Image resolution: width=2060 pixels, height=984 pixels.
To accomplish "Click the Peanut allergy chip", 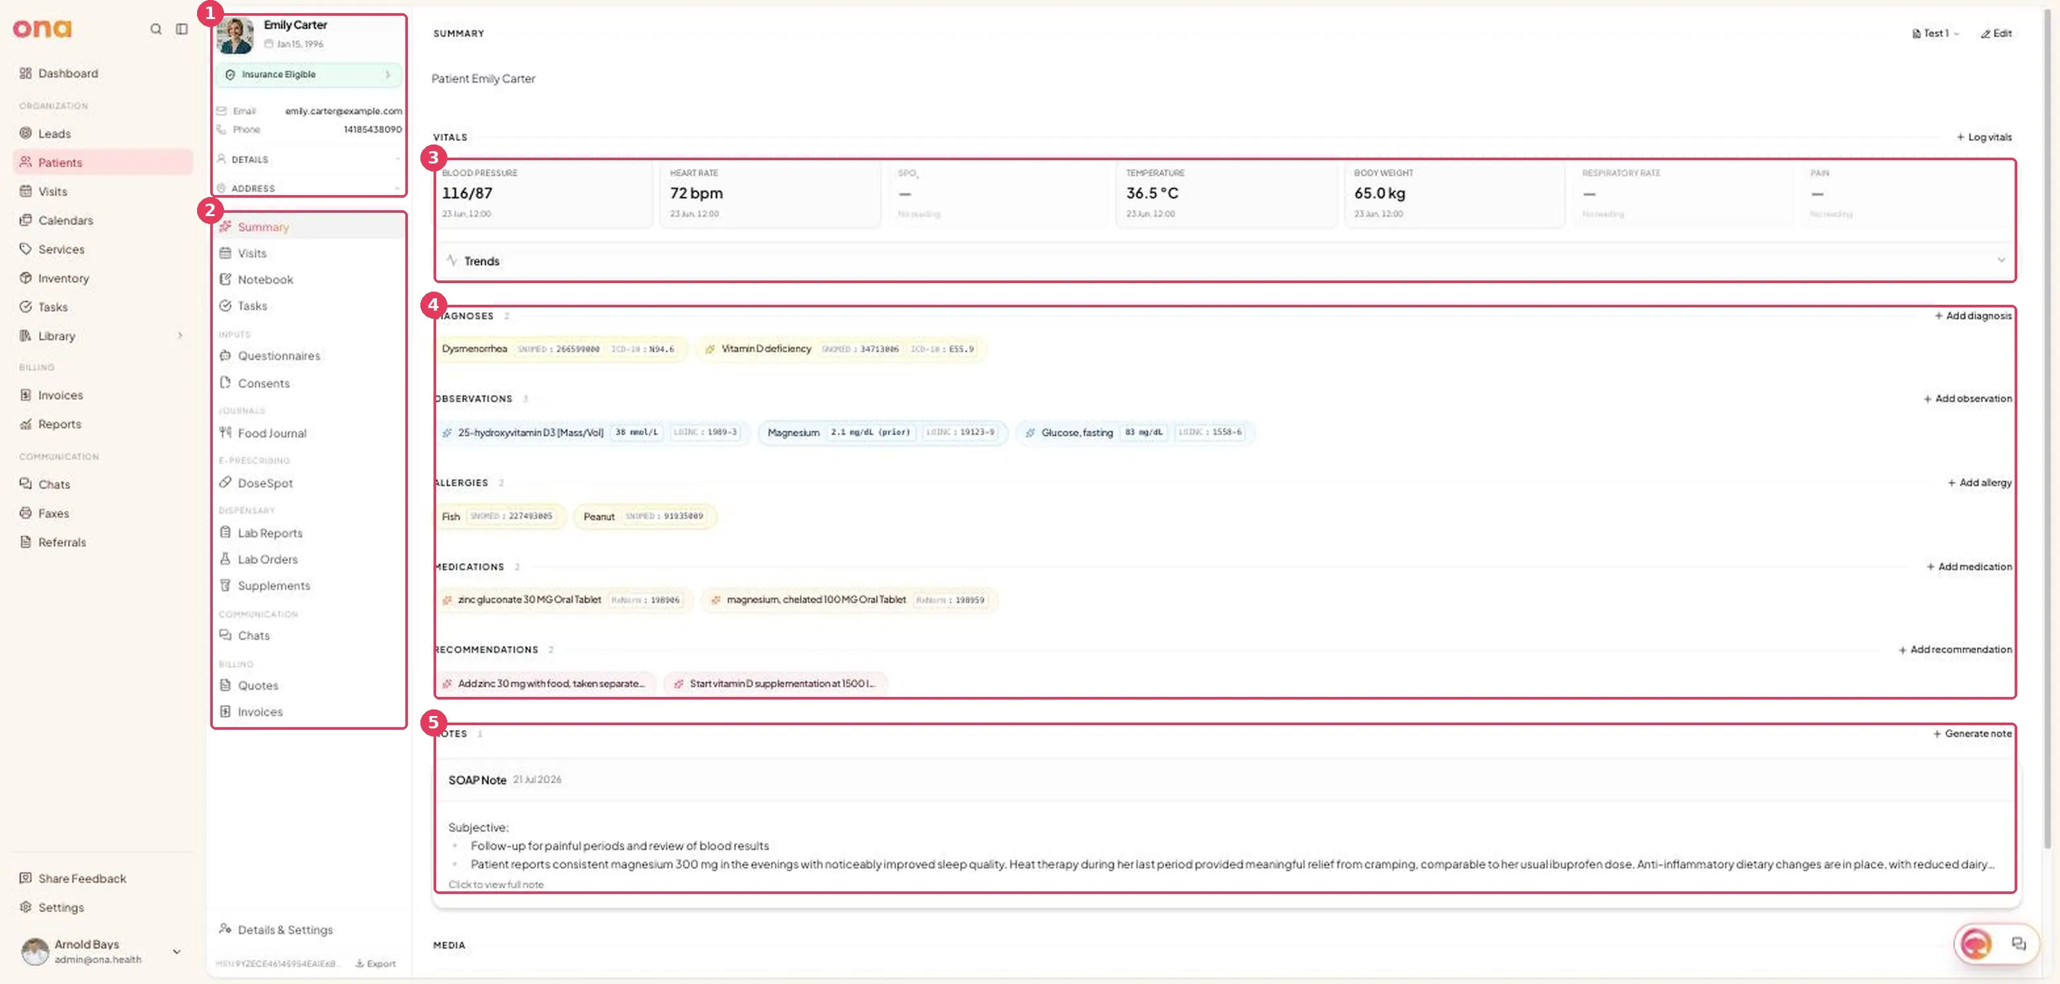I will 644,516.
